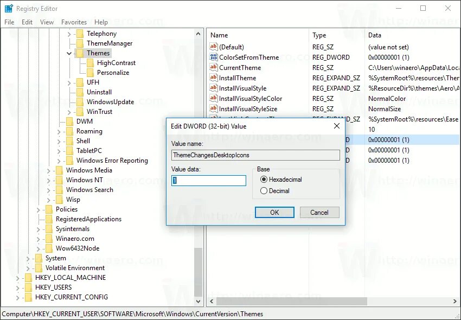The width and height of the screenshot is (461, 320).
Task: Expand the Telephony key
Action: (x=69, y=34)
